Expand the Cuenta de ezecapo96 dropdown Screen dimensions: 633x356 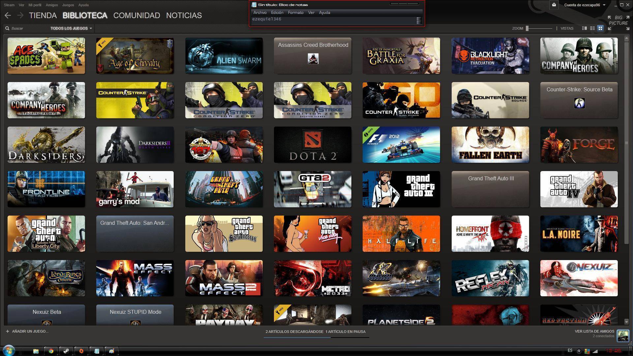584,5
